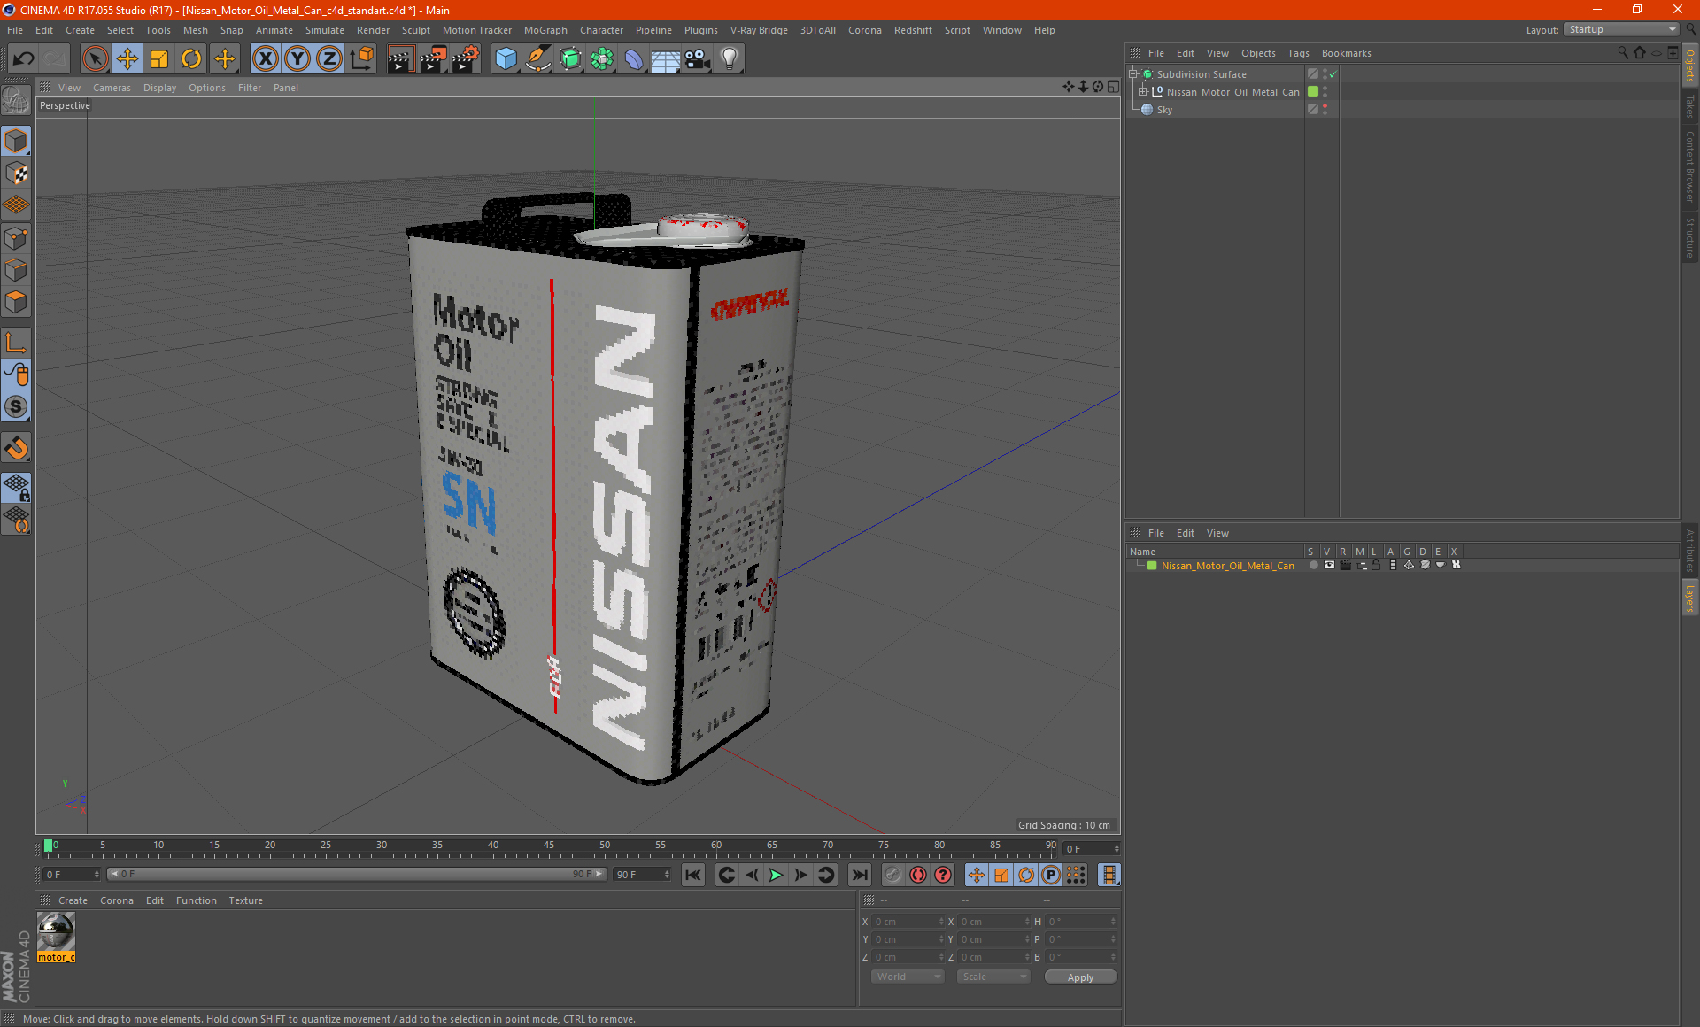Expand the Nissan_Motor_Oil_Metal_Can object
The image size is (1700, 1027).
(x=1142, y=92)
